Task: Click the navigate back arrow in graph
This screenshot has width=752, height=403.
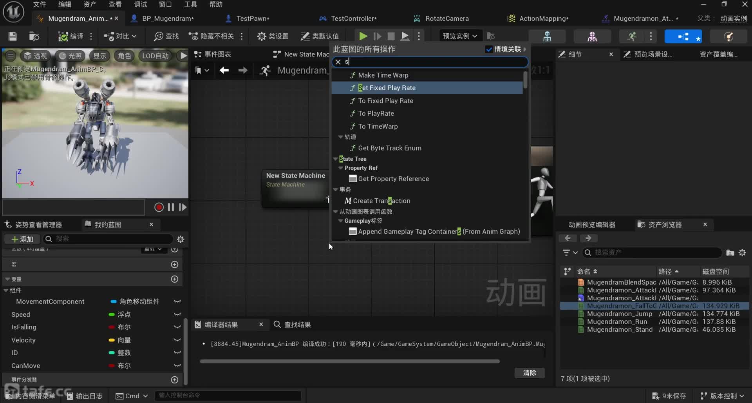Action: pos(224,70)
